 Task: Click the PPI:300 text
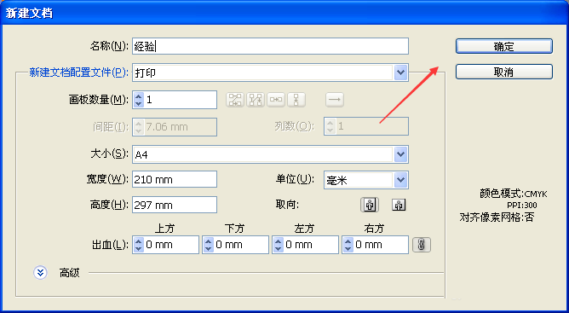(x=522, y=206)
